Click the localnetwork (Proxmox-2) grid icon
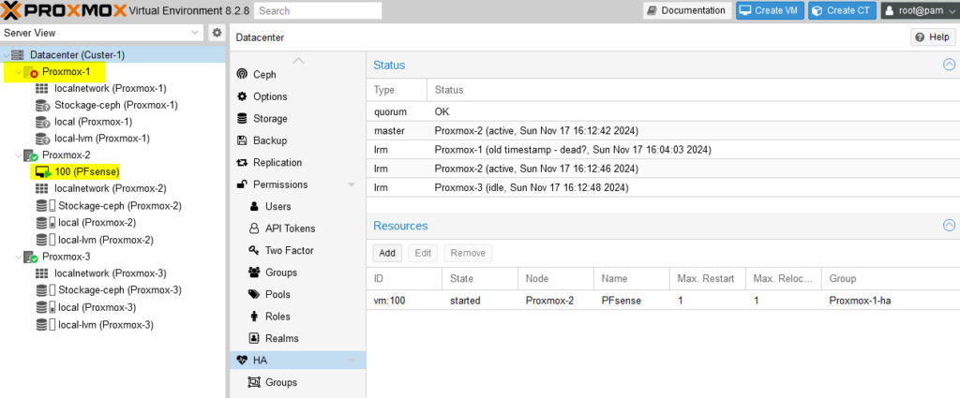960x398 pixels. [x=41, y=189]
